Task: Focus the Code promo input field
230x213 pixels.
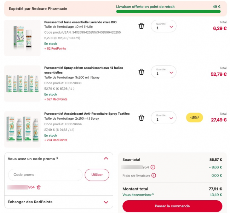Action: tap(45, 175)
